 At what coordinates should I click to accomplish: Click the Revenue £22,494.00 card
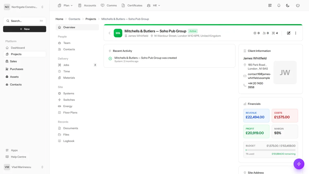[256, 115]
